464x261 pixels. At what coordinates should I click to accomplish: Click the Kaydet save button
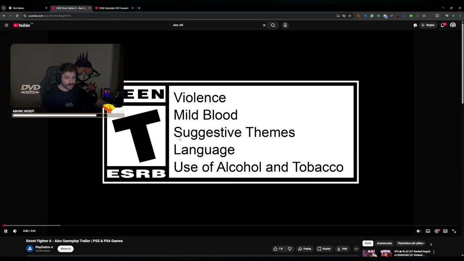[324, 249]
